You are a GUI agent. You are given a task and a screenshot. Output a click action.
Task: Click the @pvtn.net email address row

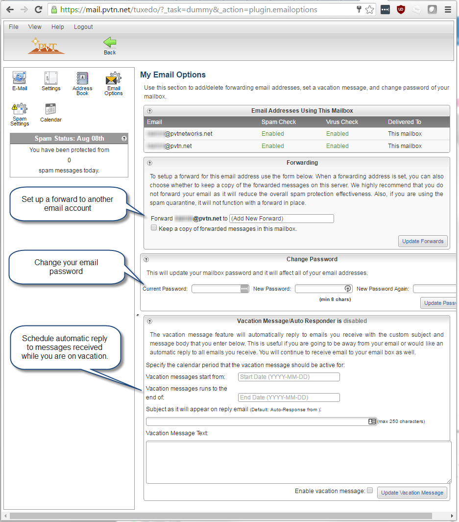297,146
